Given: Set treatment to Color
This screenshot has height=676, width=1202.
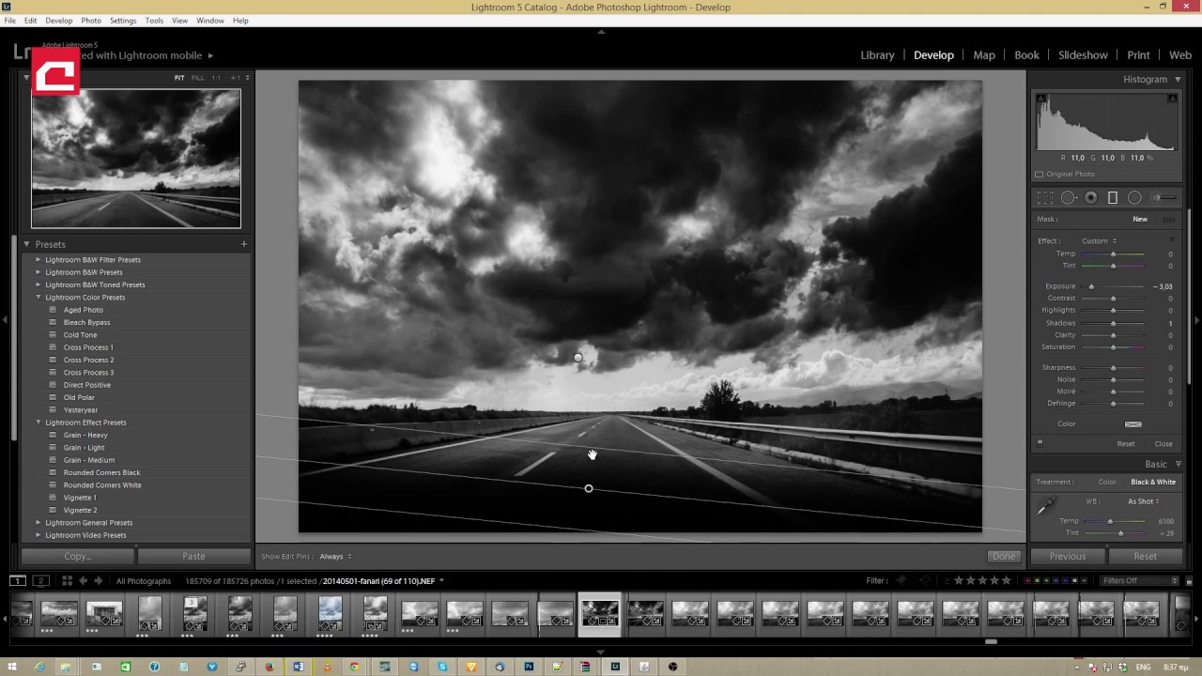Looking at the screenshot, I should pos(1107,483).
